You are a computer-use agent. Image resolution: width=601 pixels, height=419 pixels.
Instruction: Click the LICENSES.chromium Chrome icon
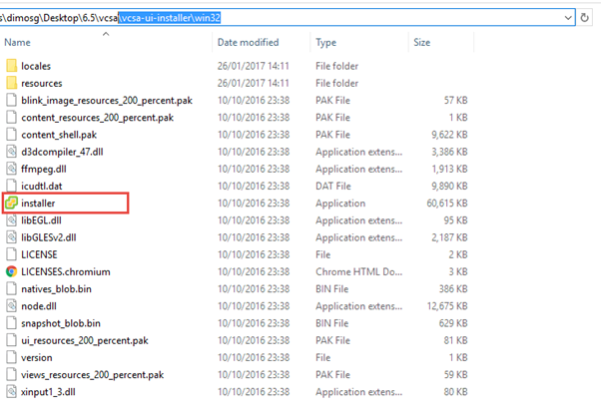click(x=12, y=271)
